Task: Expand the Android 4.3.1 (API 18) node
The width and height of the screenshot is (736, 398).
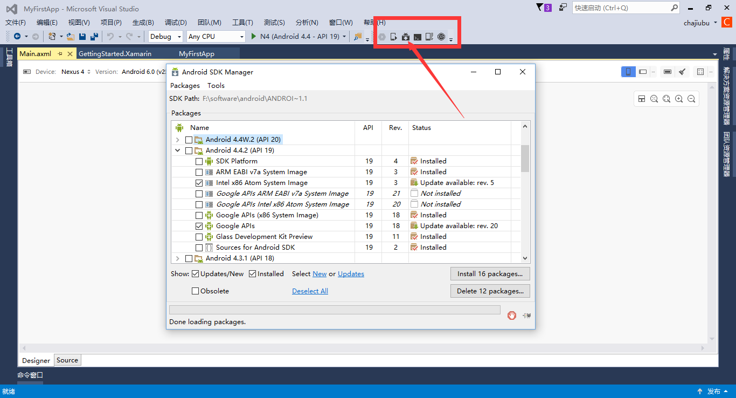Action: click(178, 258)
